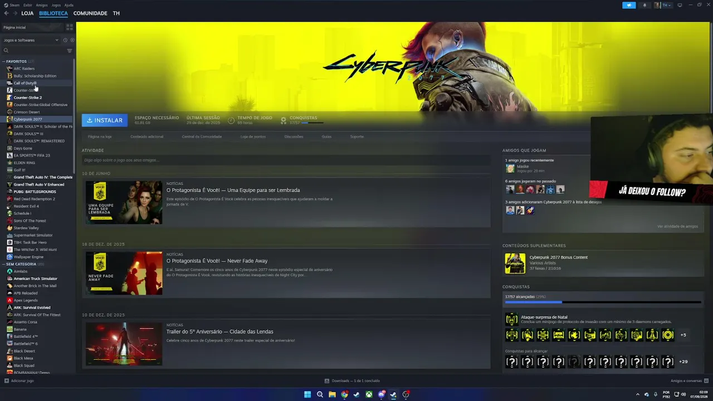Click the Cyberpunk 2077 Bonus Content cover icon

click(515, 263)
